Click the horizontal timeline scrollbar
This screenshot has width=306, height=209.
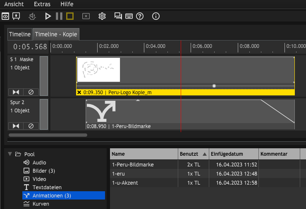tap(48, 135)
